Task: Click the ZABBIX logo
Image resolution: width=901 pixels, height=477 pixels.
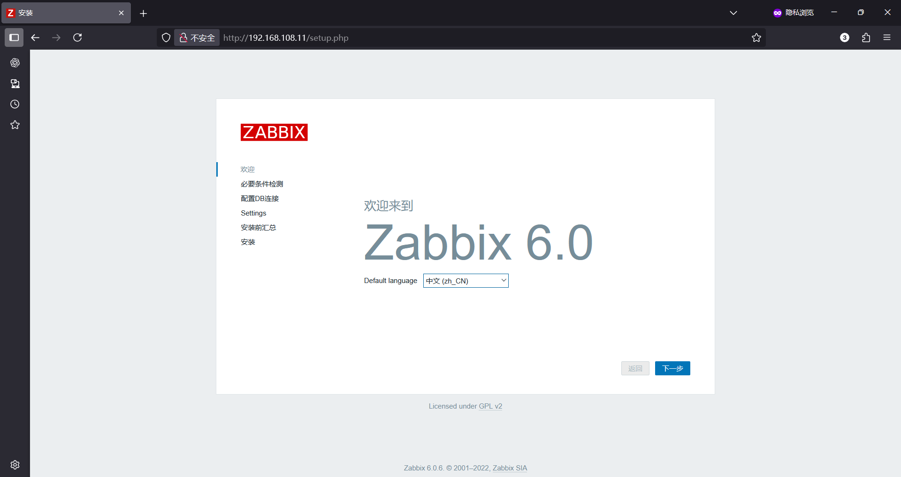Action: point(274,132)
